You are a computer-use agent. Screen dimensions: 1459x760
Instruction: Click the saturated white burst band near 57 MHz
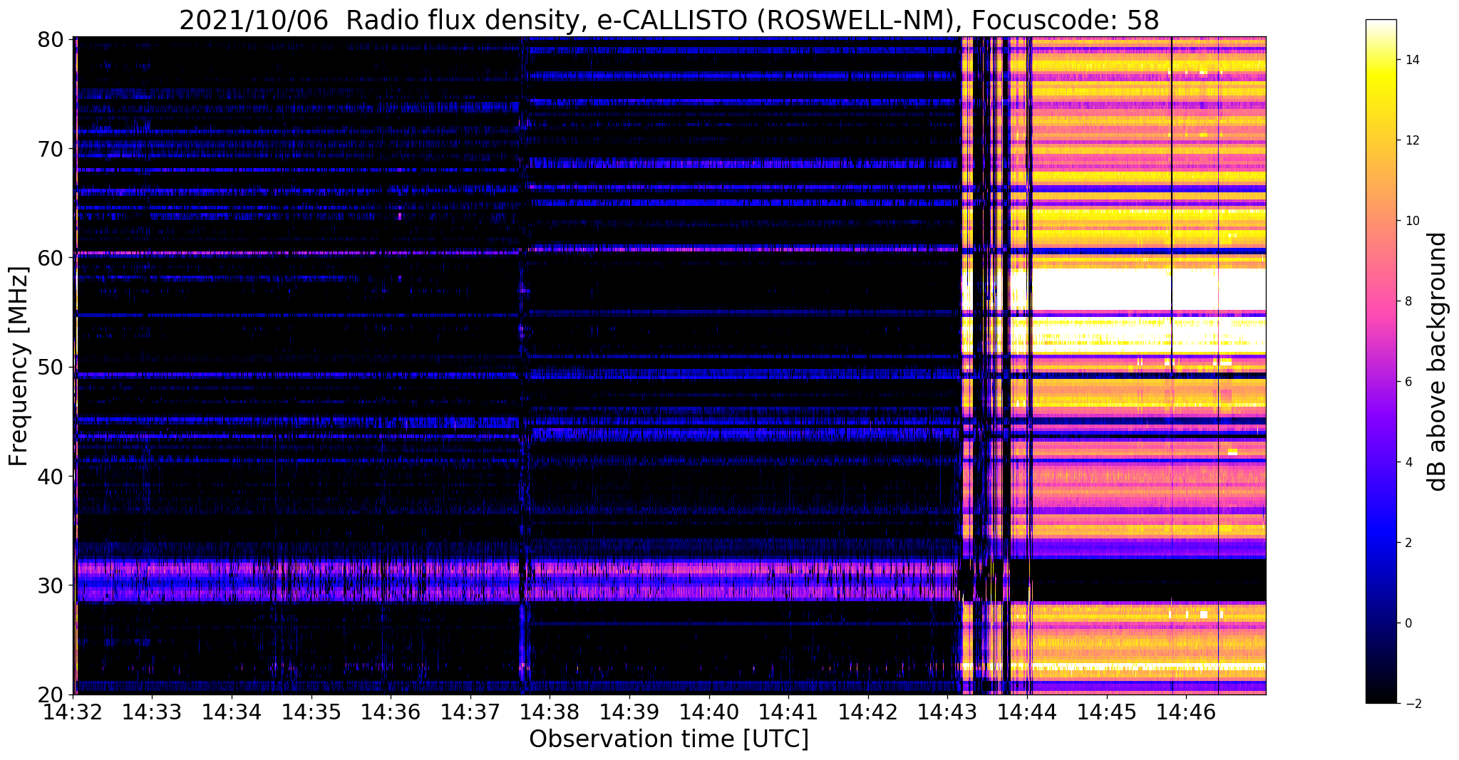pos(1148,290)
